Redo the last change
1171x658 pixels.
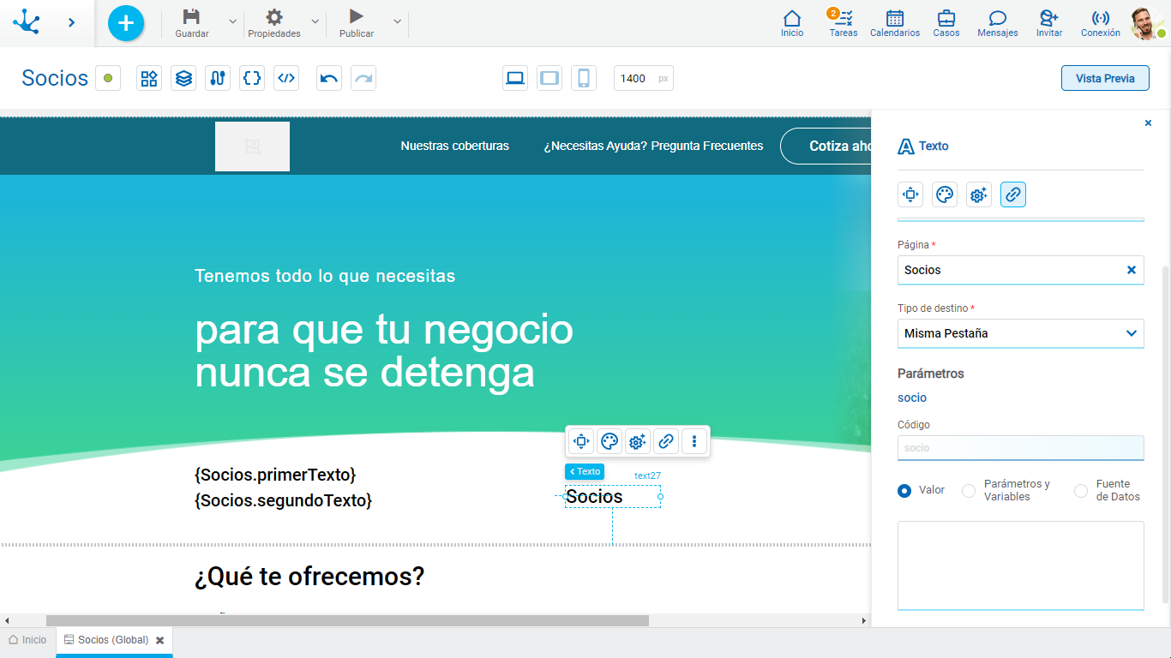coord(363,78)
